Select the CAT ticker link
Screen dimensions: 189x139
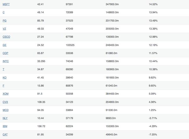tap(5, 134)
